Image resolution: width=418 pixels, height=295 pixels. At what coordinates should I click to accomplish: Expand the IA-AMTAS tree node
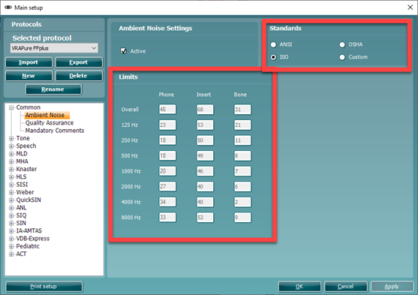[x=11, y=231]
